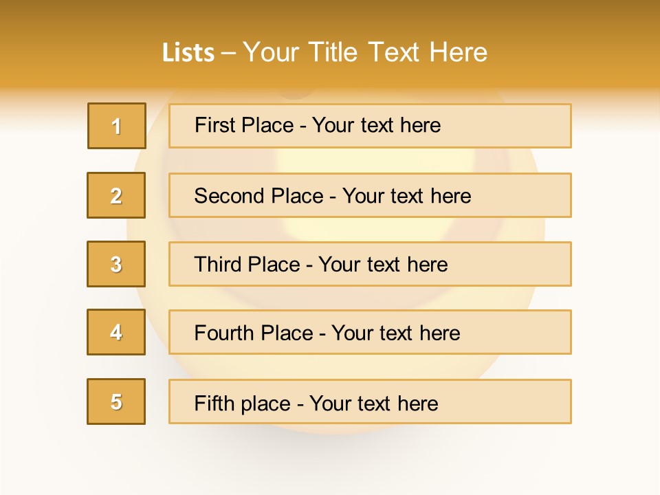This screenshot has width=660, height=495.
Task: Click 'Your text here' in first row
Action: 376,125
